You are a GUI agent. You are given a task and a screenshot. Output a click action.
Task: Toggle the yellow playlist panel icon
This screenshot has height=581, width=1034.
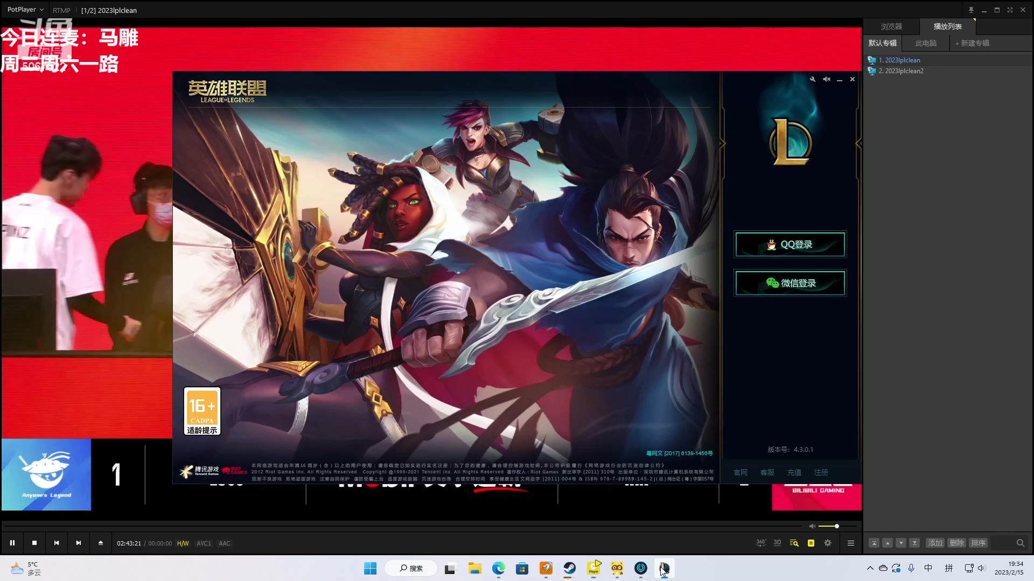(x=811, y=543)
